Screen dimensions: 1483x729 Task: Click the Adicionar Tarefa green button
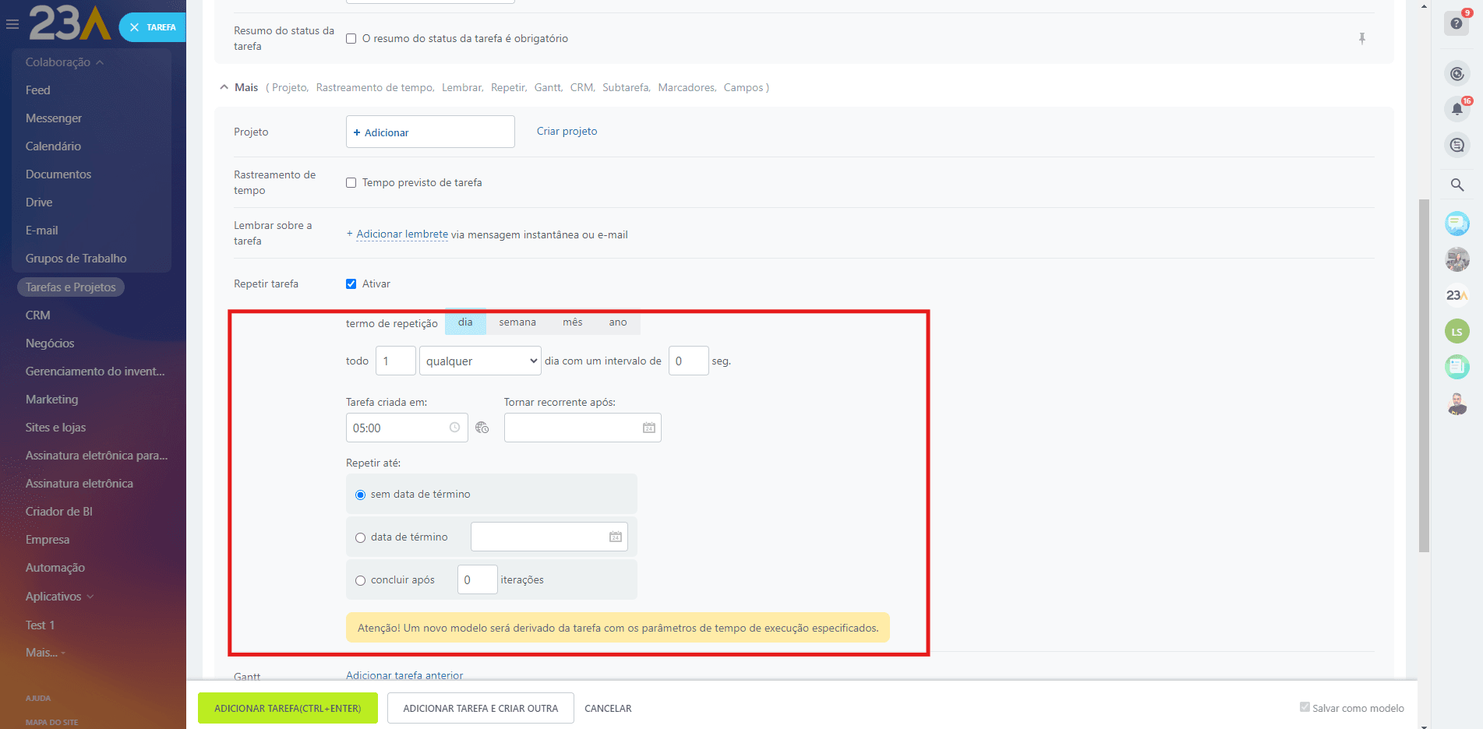(288, 708)
